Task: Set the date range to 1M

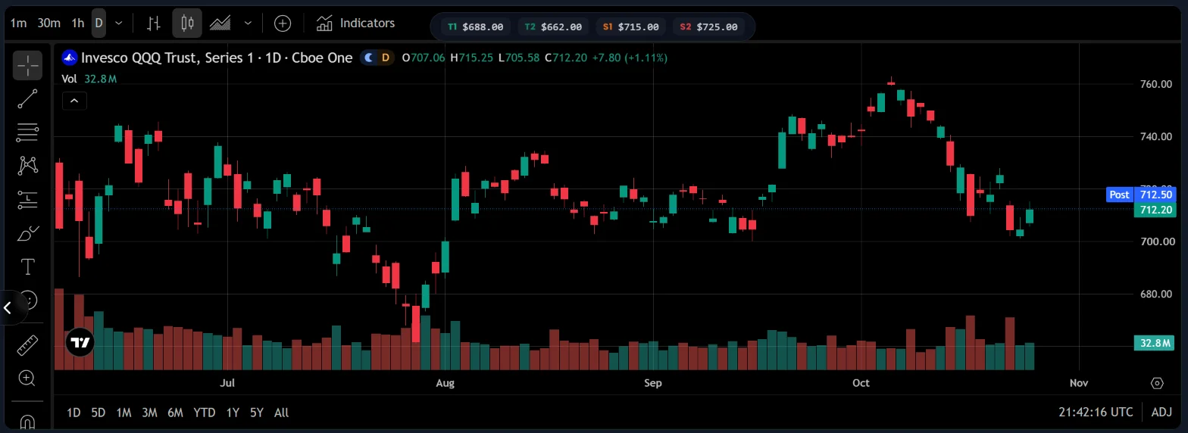Action: 123,413
